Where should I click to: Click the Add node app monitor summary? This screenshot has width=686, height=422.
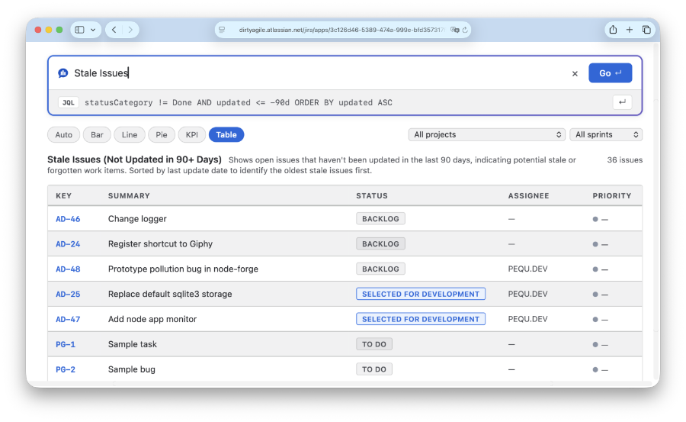(152, 319)
